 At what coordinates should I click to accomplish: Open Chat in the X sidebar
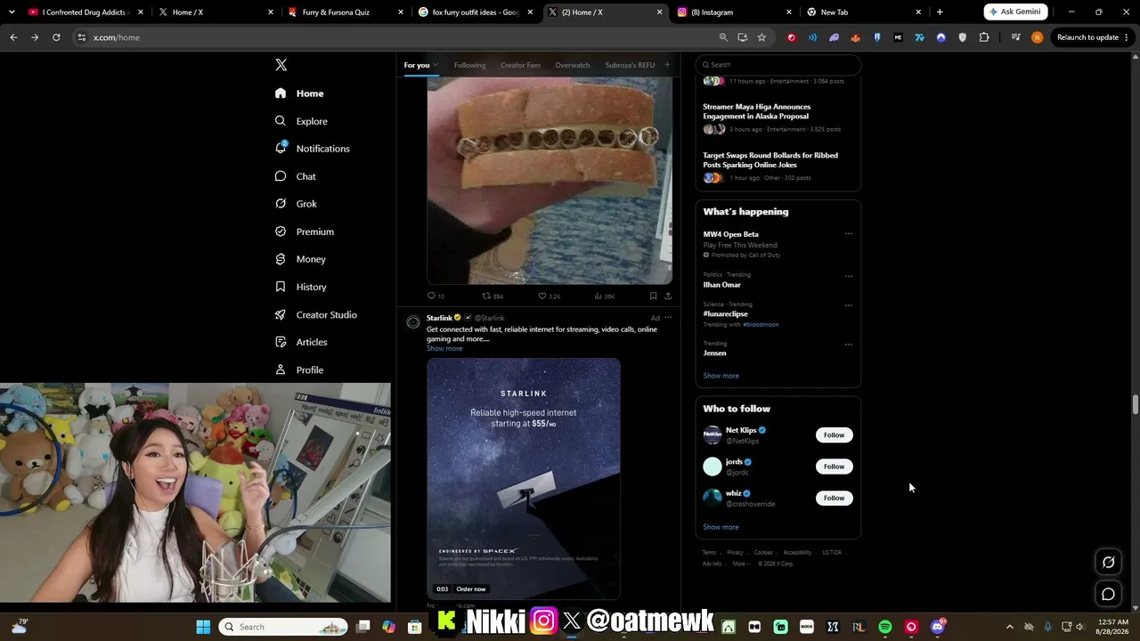296,176
